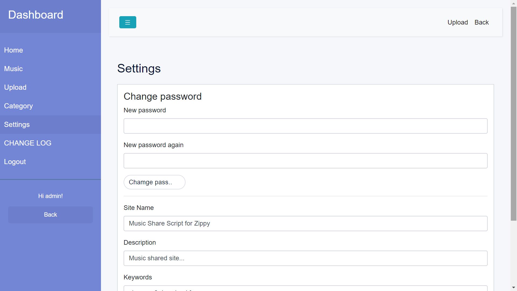Open Music section in sidebar
The width and height of the screenshot is (517, 291).
click(13, 69)
